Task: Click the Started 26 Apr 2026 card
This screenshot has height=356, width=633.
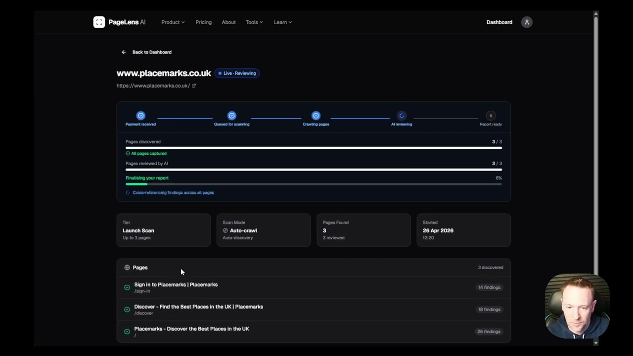Action: (x=463, y=230)
